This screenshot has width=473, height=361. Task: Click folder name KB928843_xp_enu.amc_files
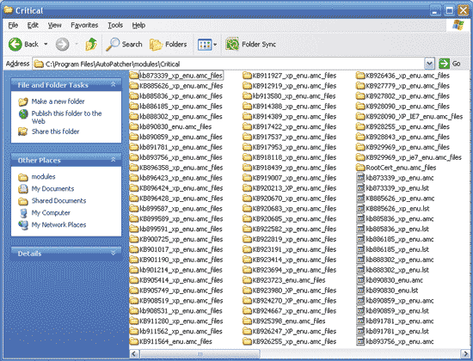pyautogui.click(x=408, y=137)
